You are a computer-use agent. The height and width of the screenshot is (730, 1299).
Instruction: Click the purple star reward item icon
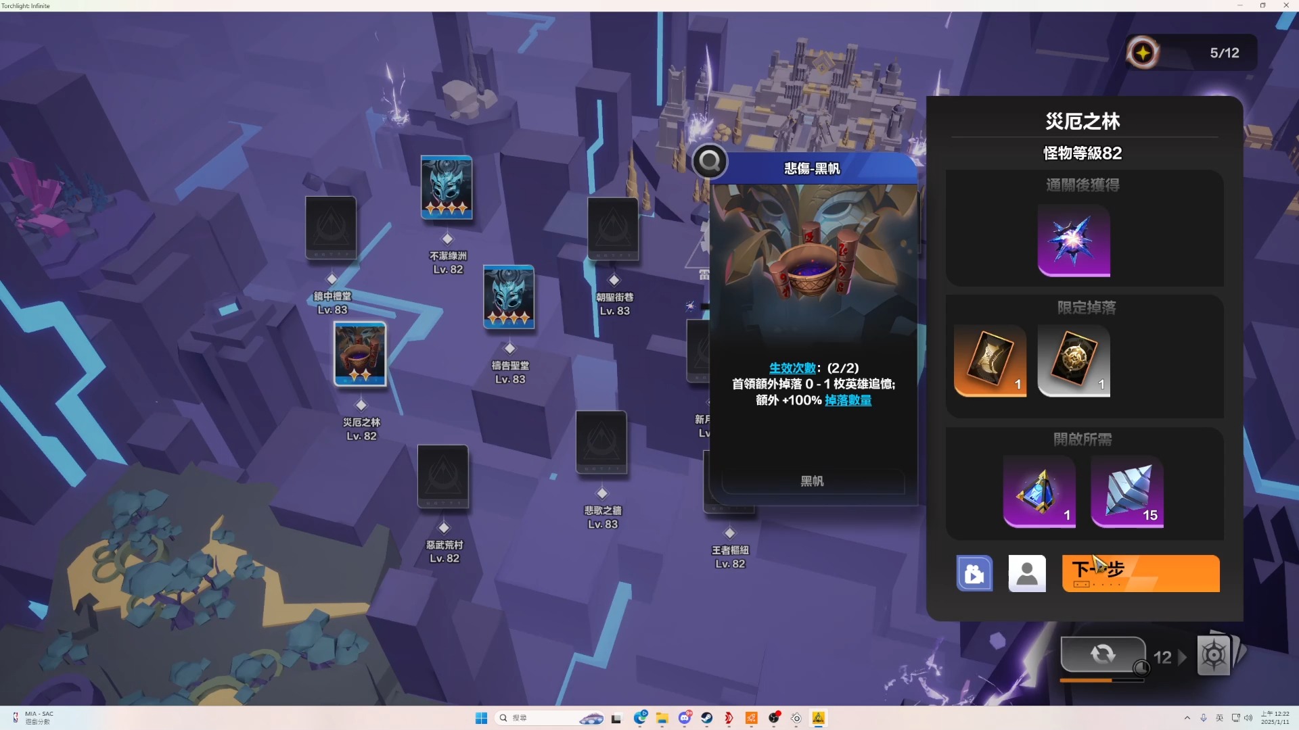click(x=1074, y=241)
